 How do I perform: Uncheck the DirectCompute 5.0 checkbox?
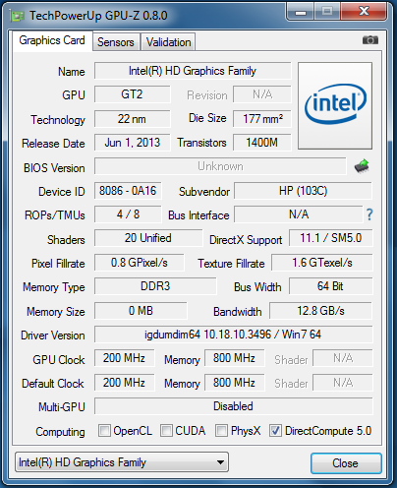click(275, 430)
